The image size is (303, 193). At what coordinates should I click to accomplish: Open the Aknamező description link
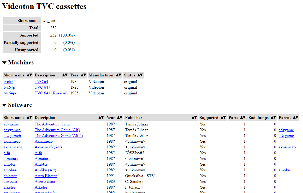click(x=44, y=141)
